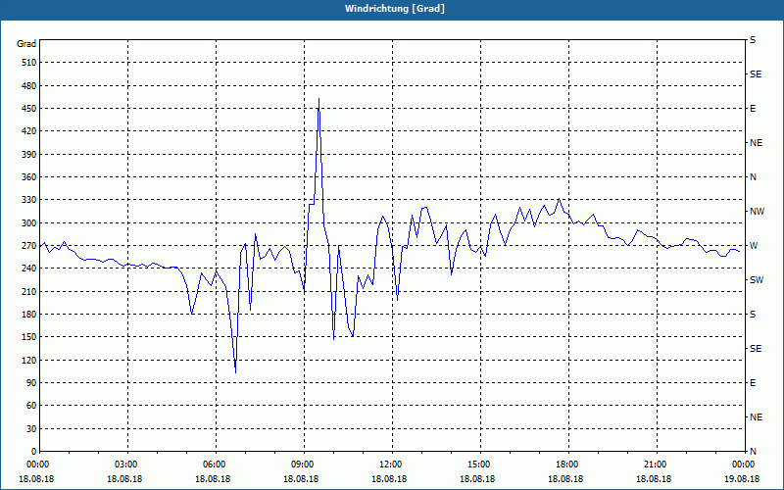This screenshot has width=784, height=490.
Task: Select the 90 y-axis tick label
Action: point(31,383)
